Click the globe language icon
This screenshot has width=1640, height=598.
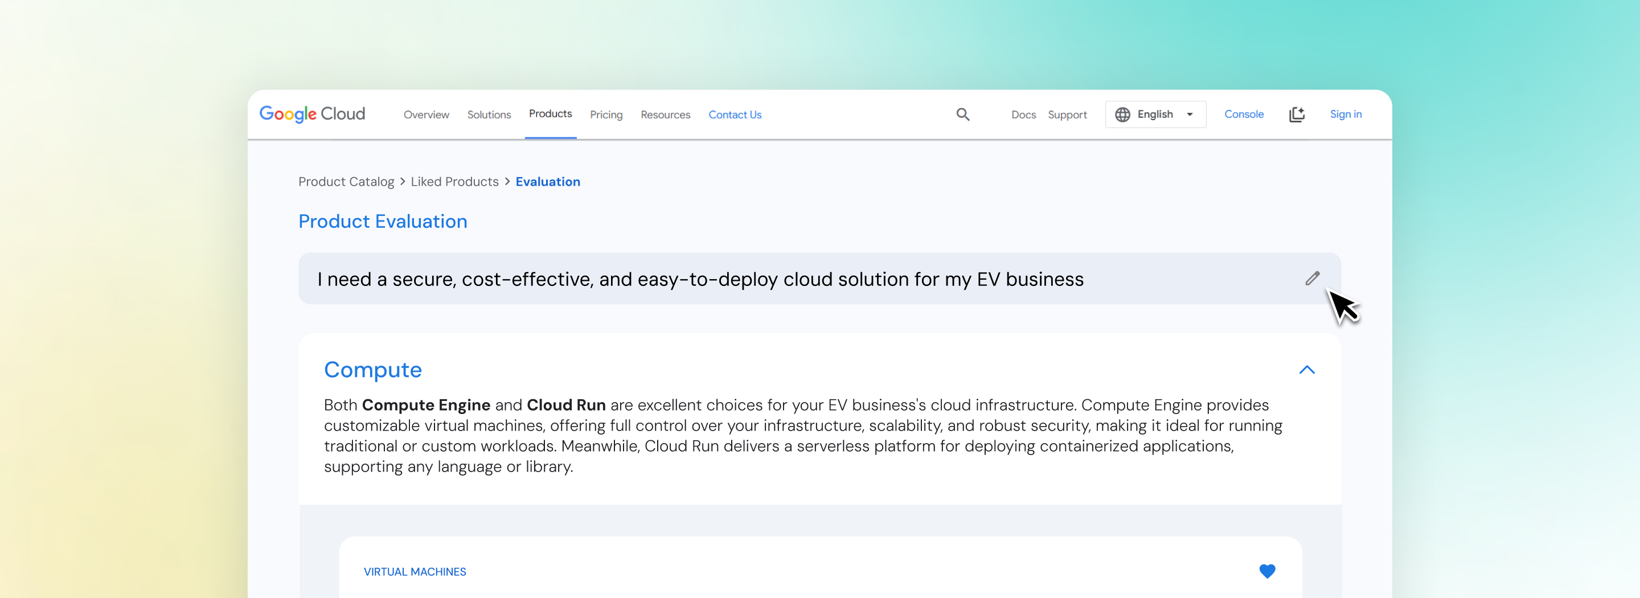pyautogui.click(x=1122, y=114)
